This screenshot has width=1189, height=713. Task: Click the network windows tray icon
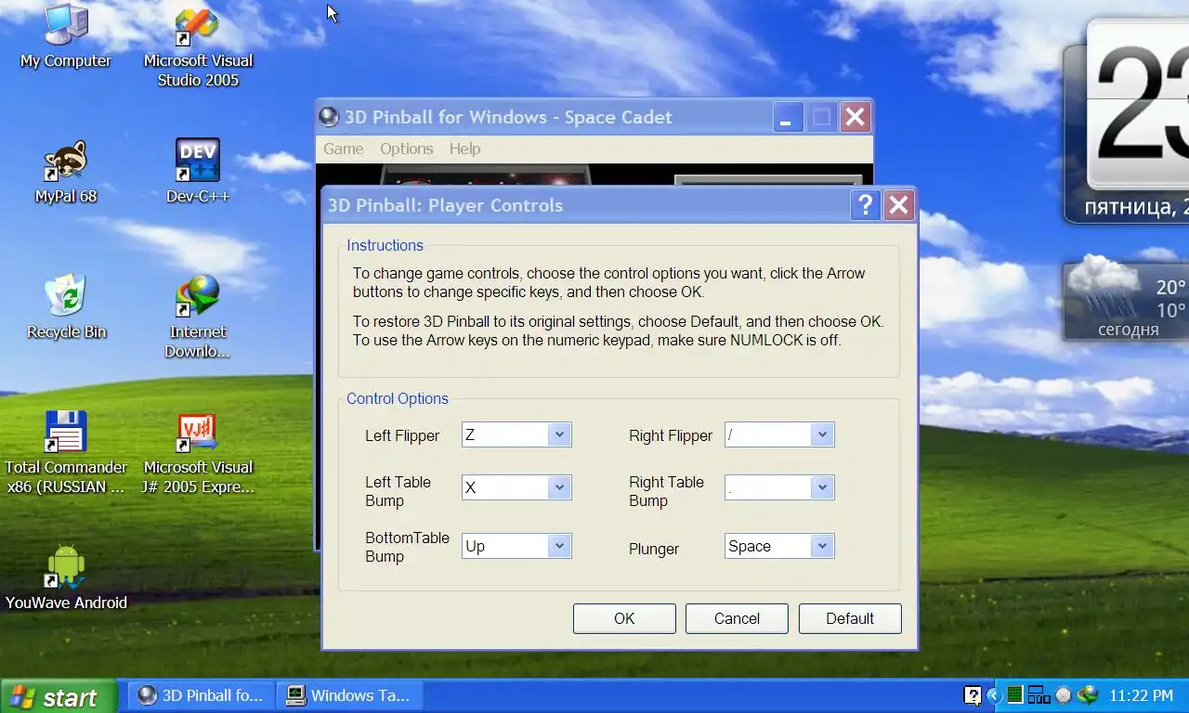(x=1039, y=694)
